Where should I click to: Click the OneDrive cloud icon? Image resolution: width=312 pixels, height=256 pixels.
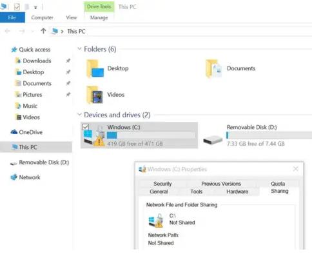click(x=14, y=132)
